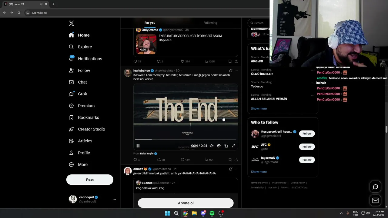The height and width of the screenshot is (218, 388).
Task: Follow the UFC account
Action: 307,147
